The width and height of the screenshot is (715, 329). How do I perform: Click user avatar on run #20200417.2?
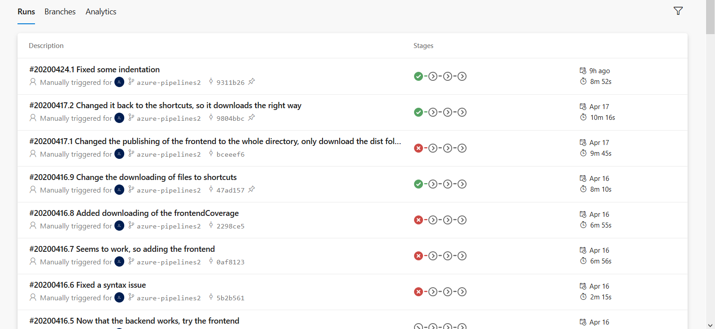click(119, 118)
